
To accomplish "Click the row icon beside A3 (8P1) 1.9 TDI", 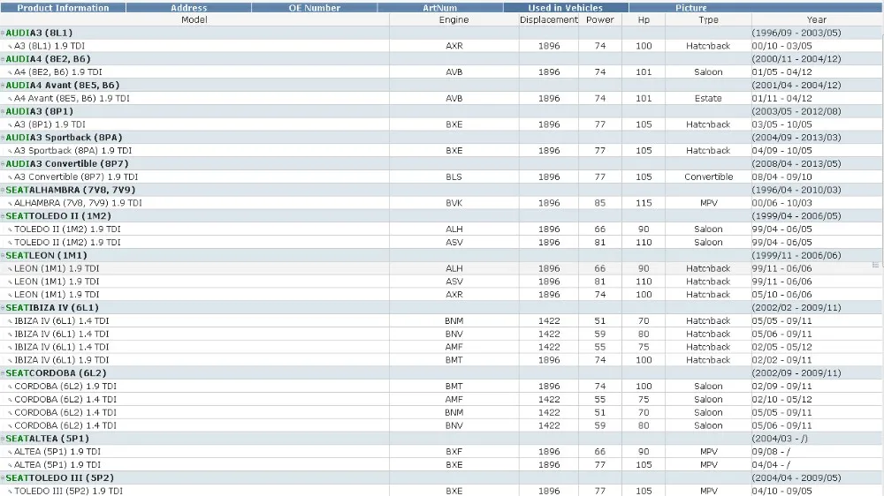I will point(10,125).
